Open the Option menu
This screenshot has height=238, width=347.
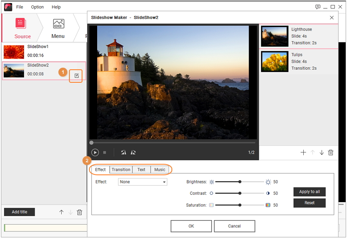click(x=38, y=7)
